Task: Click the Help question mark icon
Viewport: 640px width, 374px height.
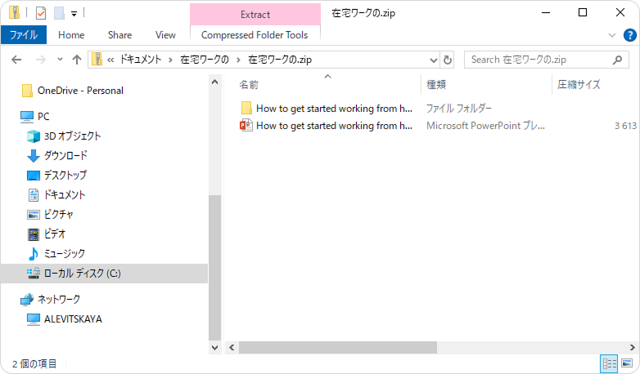Action: coord(629,35)
